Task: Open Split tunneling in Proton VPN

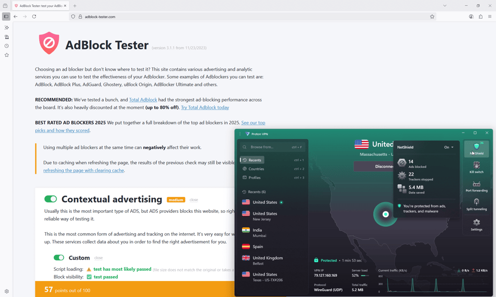Action: point(477,205)
